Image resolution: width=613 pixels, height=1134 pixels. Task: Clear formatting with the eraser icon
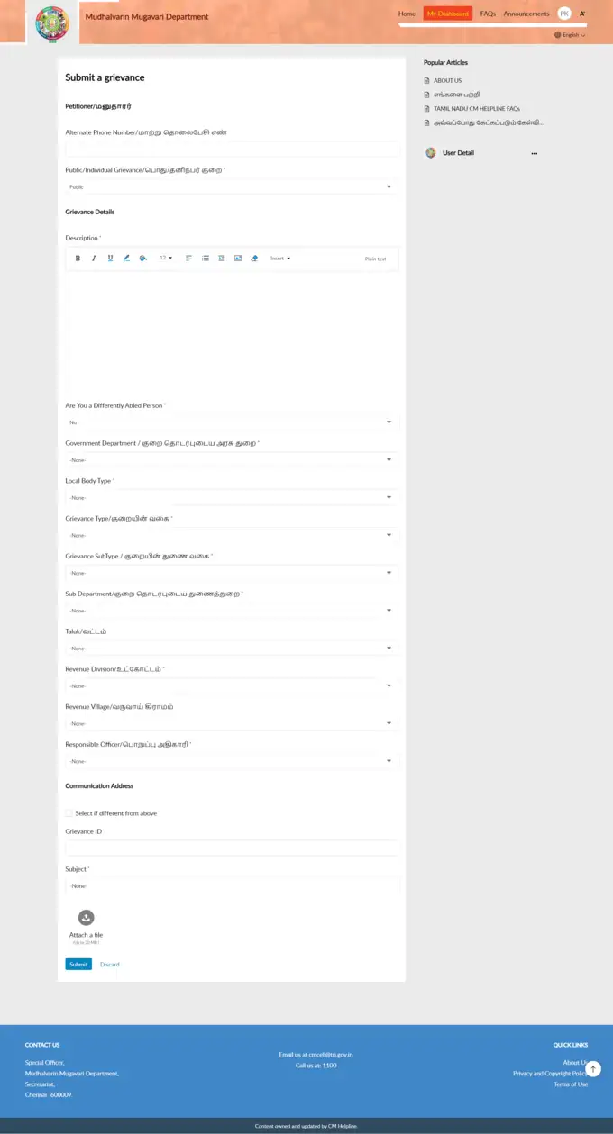(x=254, y=259)
